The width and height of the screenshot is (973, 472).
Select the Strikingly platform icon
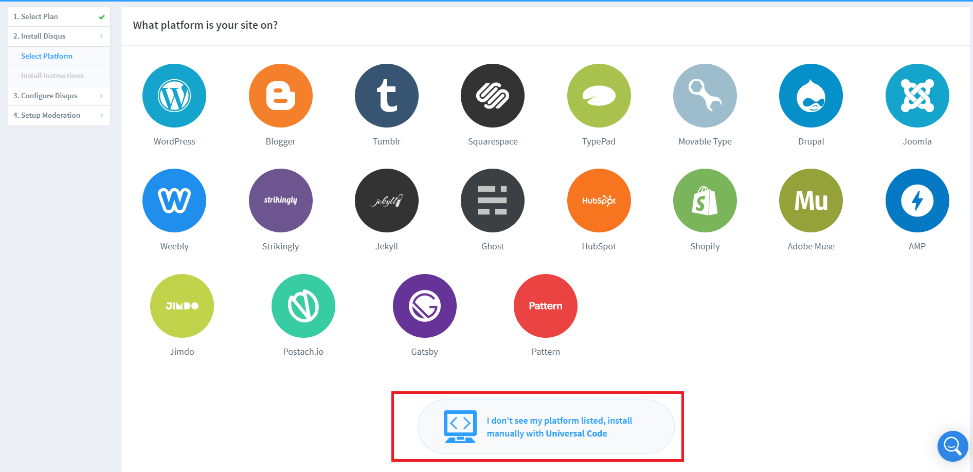pyautogui.click(x=281, y=201)
